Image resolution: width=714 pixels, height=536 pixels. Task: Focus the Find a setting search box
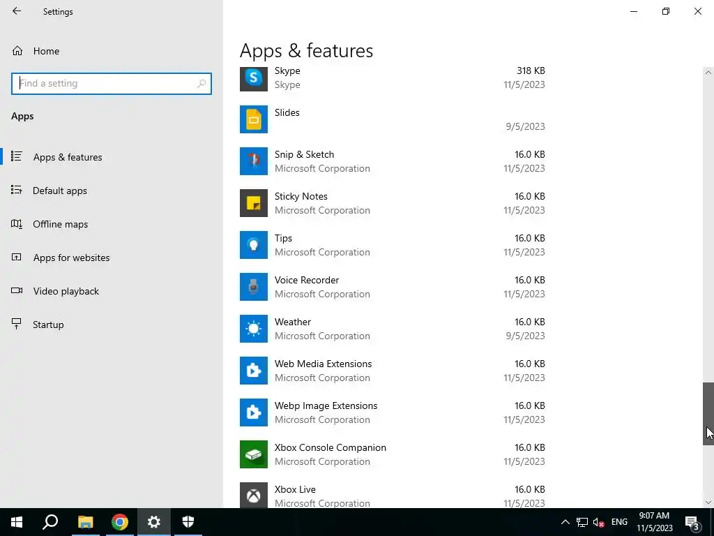pyautogui.click(x=112, y=84)
